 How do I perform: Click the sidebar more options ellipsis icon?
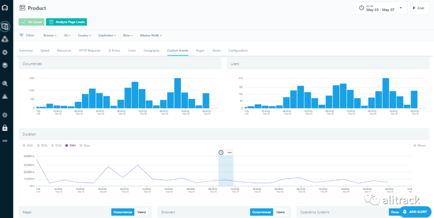pyautogui.click(x=5, y=141)
